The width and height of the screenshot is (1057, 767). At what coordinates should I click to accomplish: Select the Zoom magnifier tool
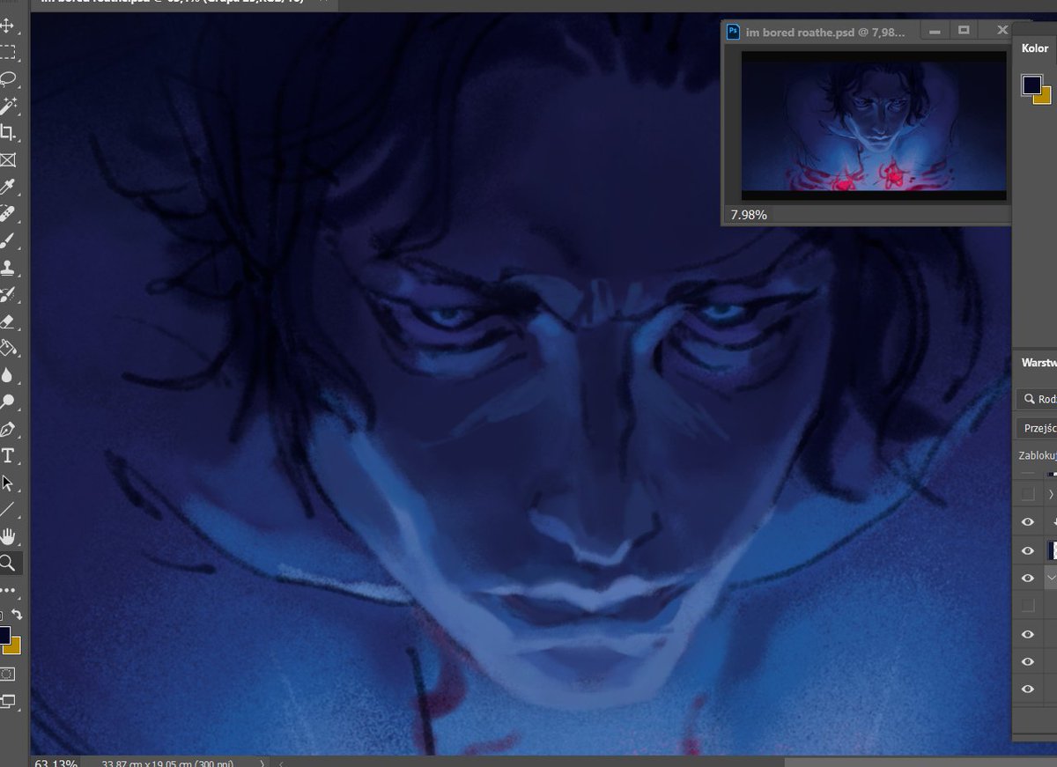point(8,563)
